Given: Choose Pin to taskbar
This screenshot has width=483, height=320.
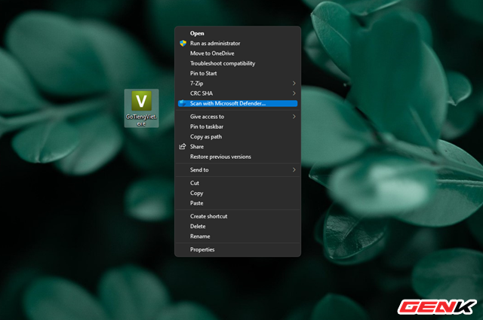Looking at the screenshot, I should (238, 126).
